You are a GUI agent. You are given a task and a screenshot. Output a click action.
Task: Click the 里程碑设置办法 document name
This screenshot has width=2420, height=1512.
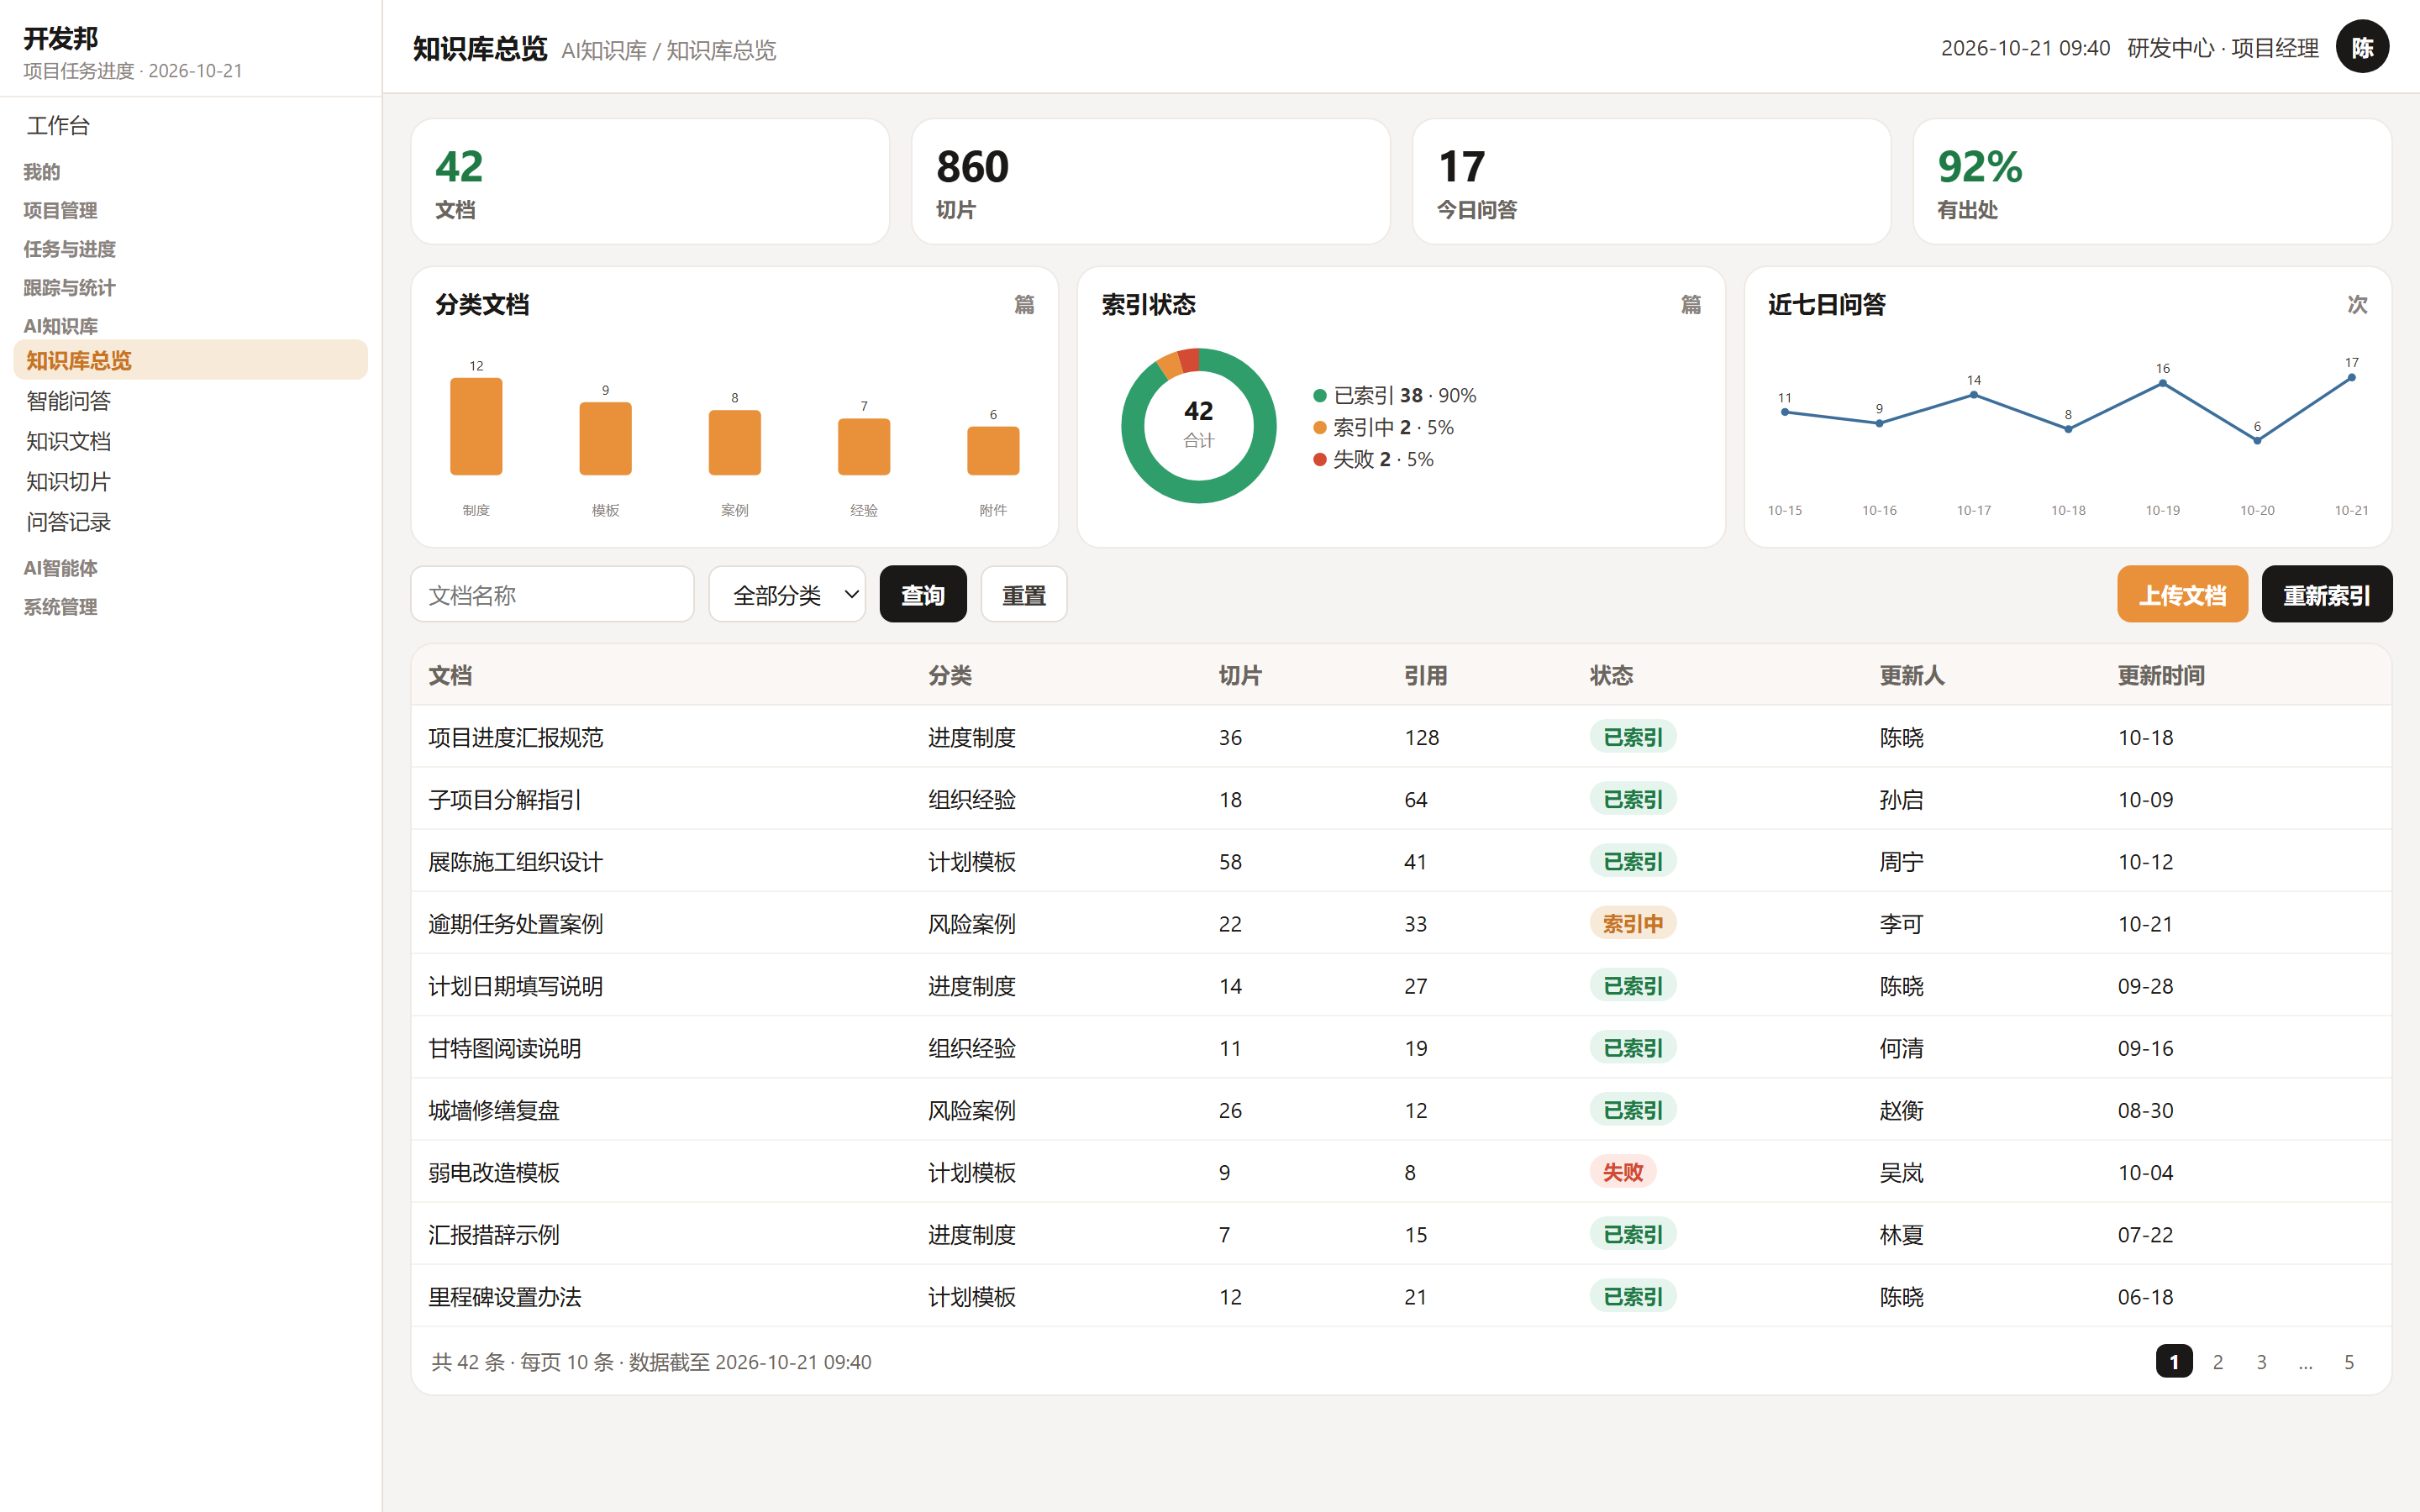pos(505,1297)
